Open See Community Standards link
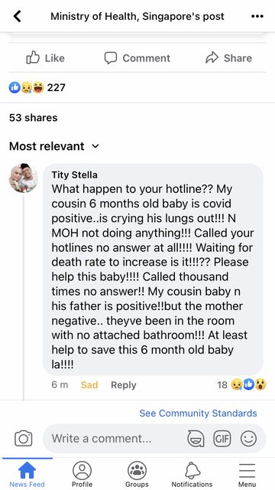This screenshot has height=490, width=275. click(x=198, y=413)
